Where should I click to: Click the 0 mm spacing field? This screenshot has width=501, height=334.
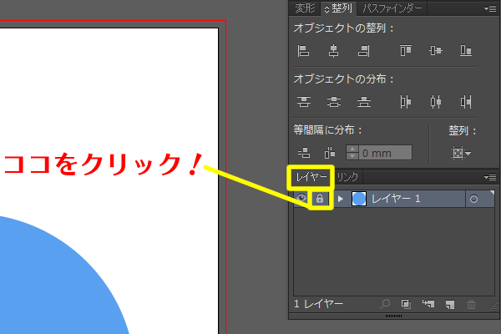coord(385,153)
